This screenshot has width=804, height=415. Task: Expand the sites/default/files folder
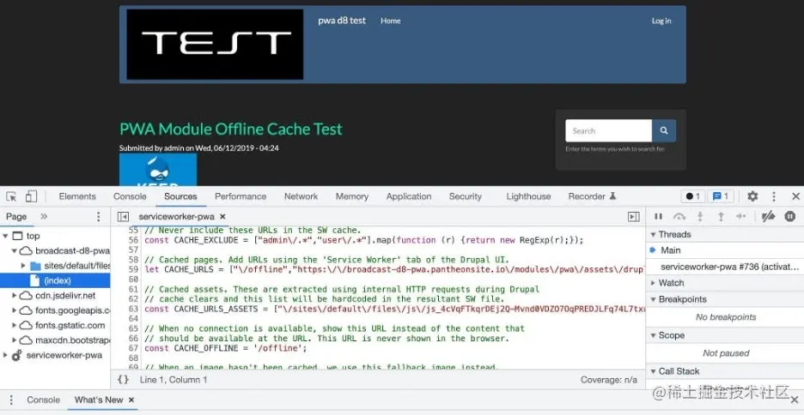point(23,266)
